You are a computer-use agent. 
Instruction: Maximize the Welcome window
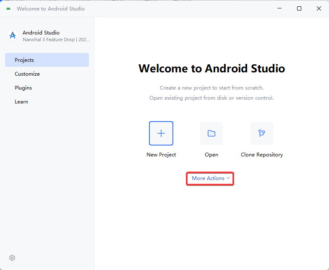coord(299,8)
